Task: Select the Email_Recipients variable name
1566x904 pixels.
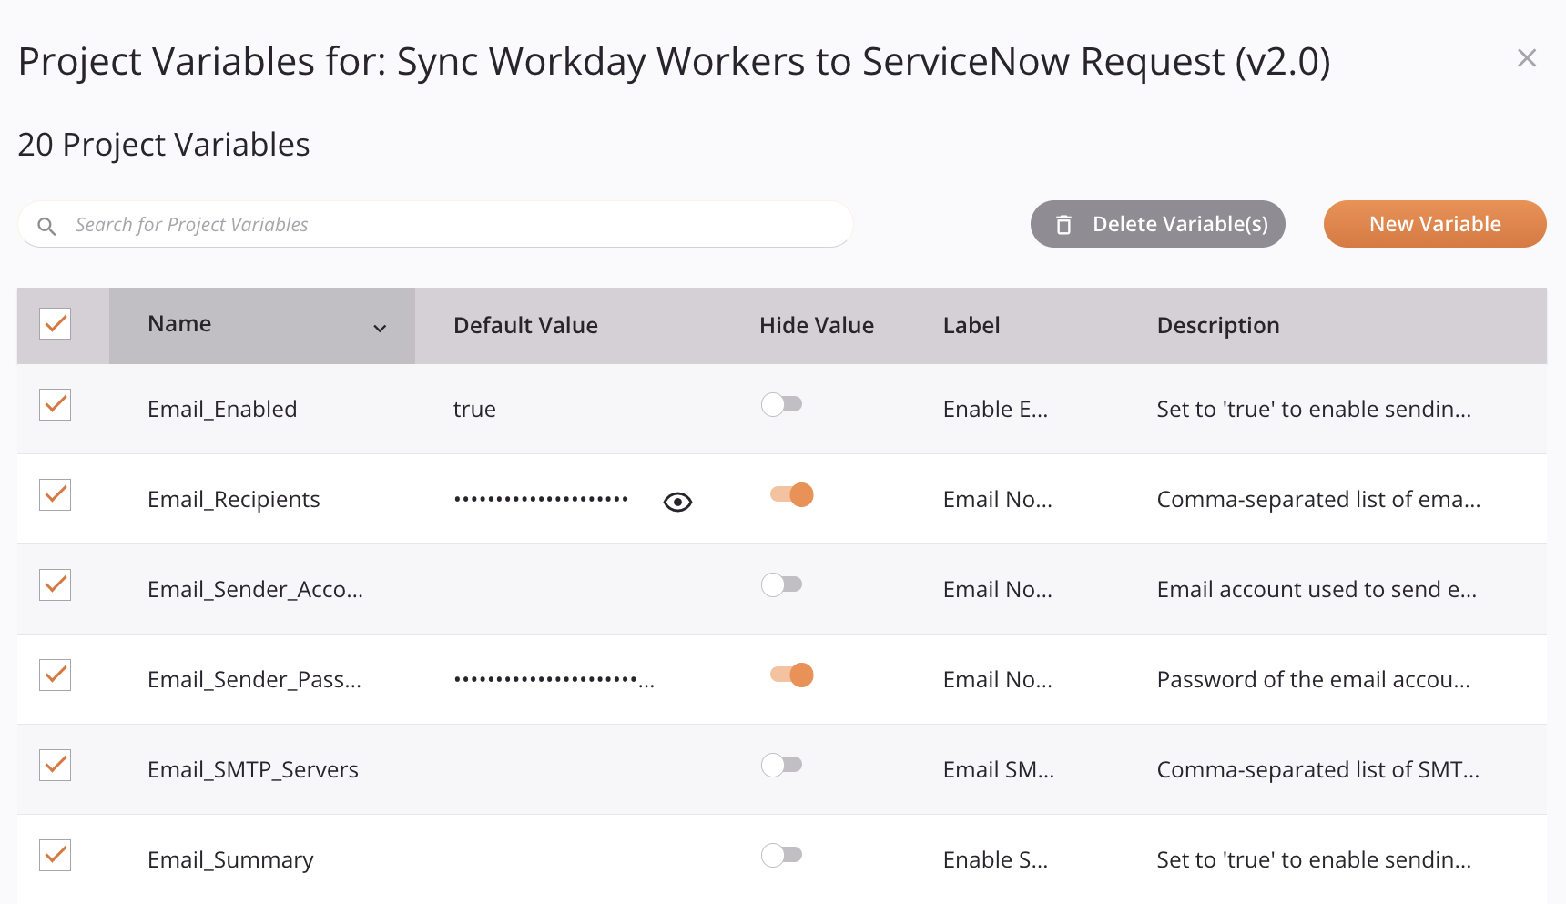Action: pos(234,499)
